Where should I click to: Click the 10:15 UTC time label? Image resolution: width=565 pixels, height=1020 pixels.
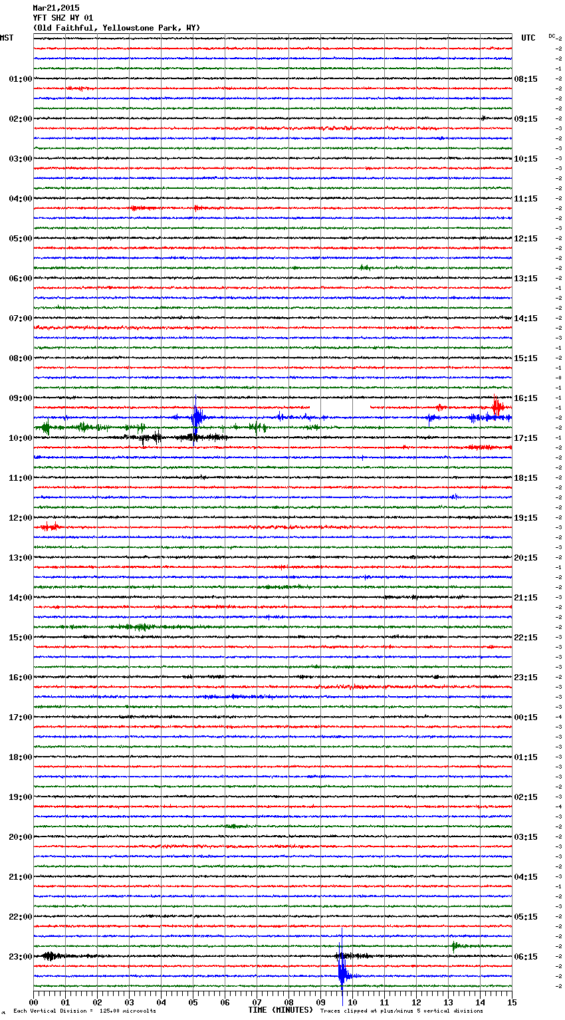[526, 159]
